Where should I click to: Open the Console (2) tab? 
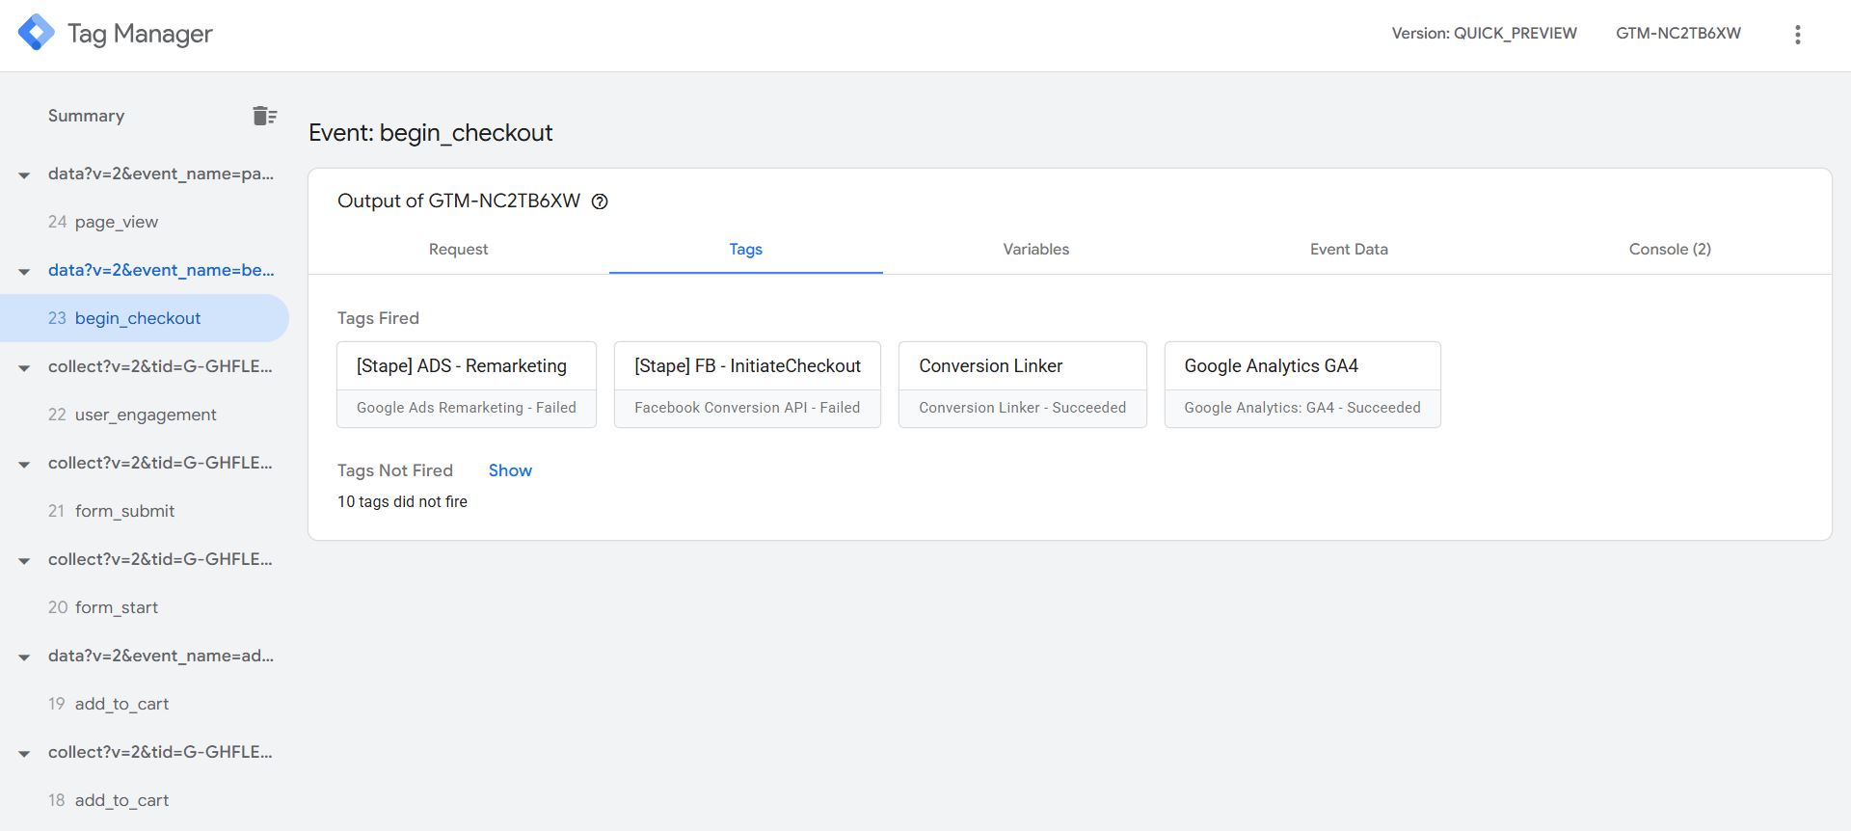pyautogui.click(x=1670, y=249)
